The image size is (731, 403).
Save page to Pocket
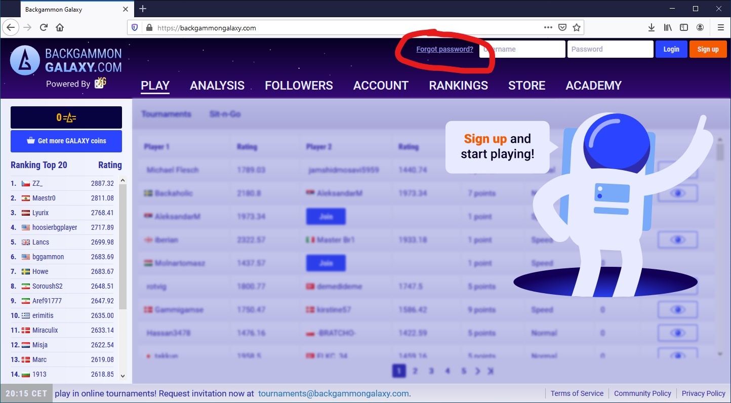tap(562, 28)
